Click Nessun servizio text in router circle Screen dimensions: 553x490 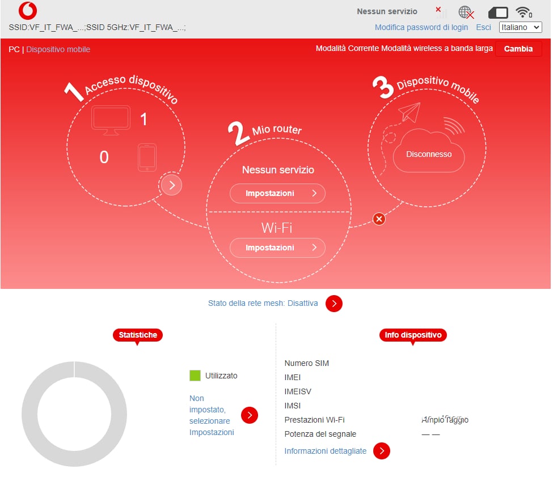tap(278, 170)
